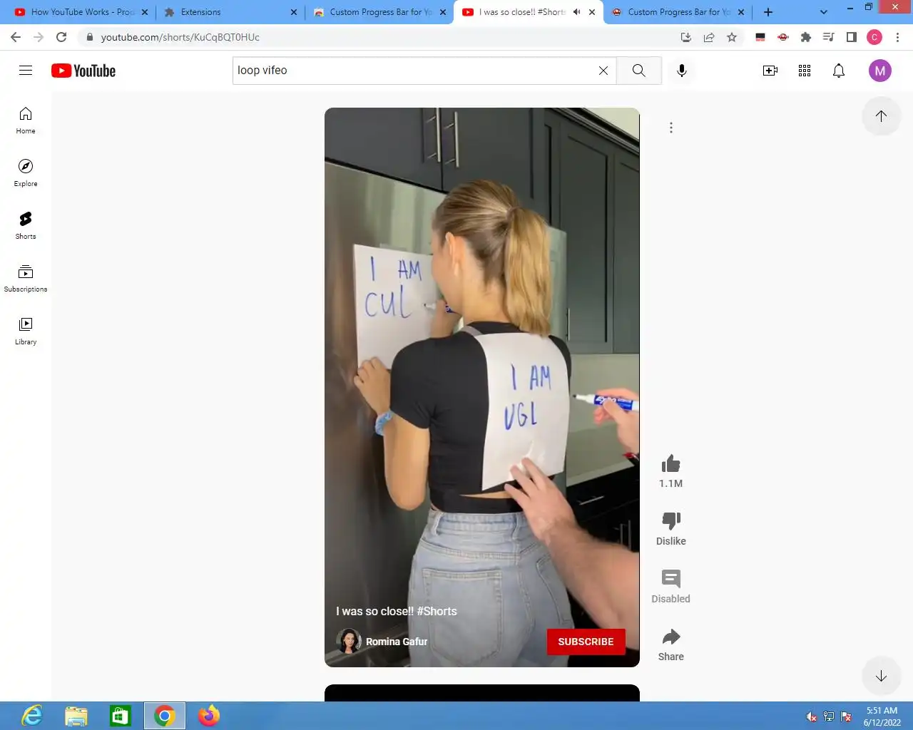The image size is (913, 730).
Task: Click the YouTube logo
Action: [x=83, y=71]
